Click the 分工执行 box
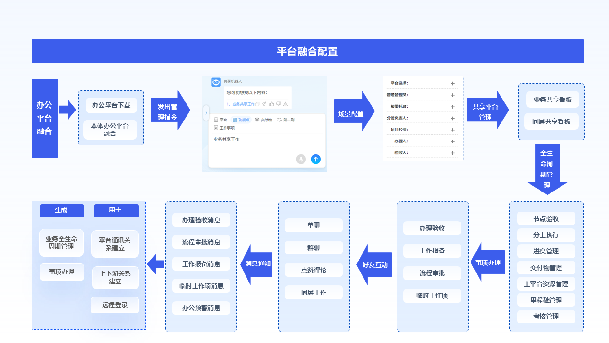 coord(546,235)
